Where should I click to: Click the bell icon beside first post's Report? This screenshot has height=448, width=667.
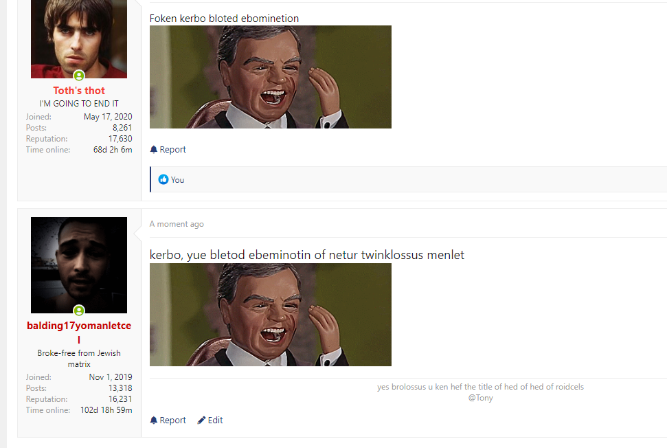[154, 150]
